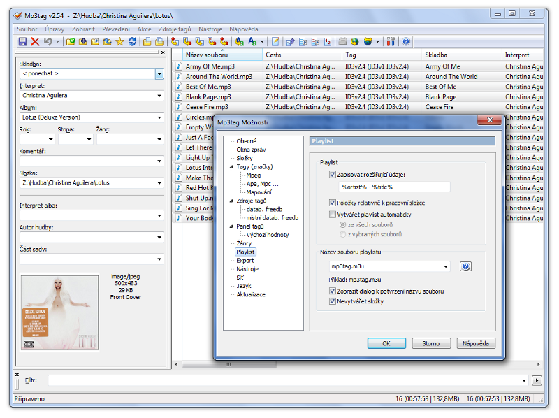Select 'Export' in the options tree

pyautogui.click(x=245, y=261)
